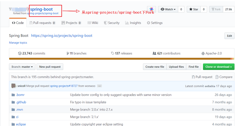Open the .mvn folder
This screenshot has height=126, width=235.
pos(20,110)
